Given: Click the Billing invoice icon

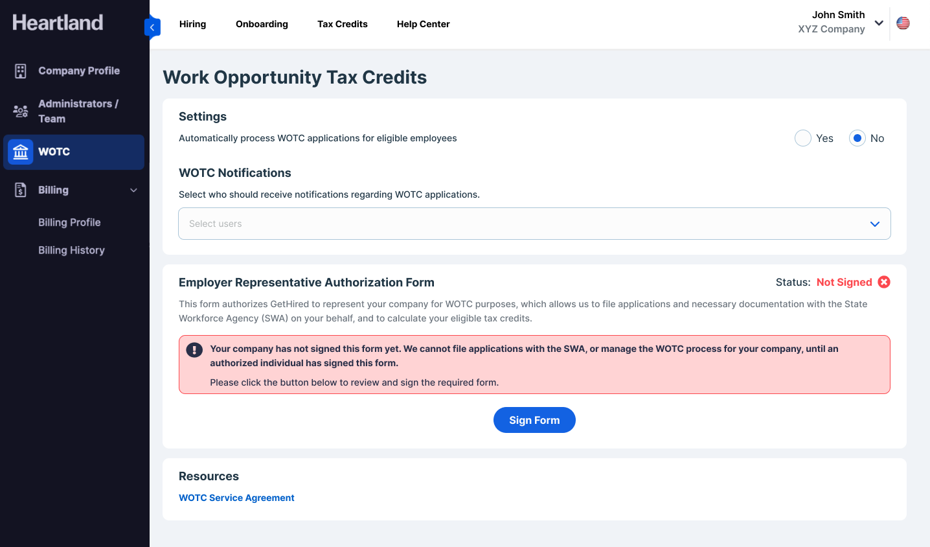Looking at the screenshot, I should (21, 190).
